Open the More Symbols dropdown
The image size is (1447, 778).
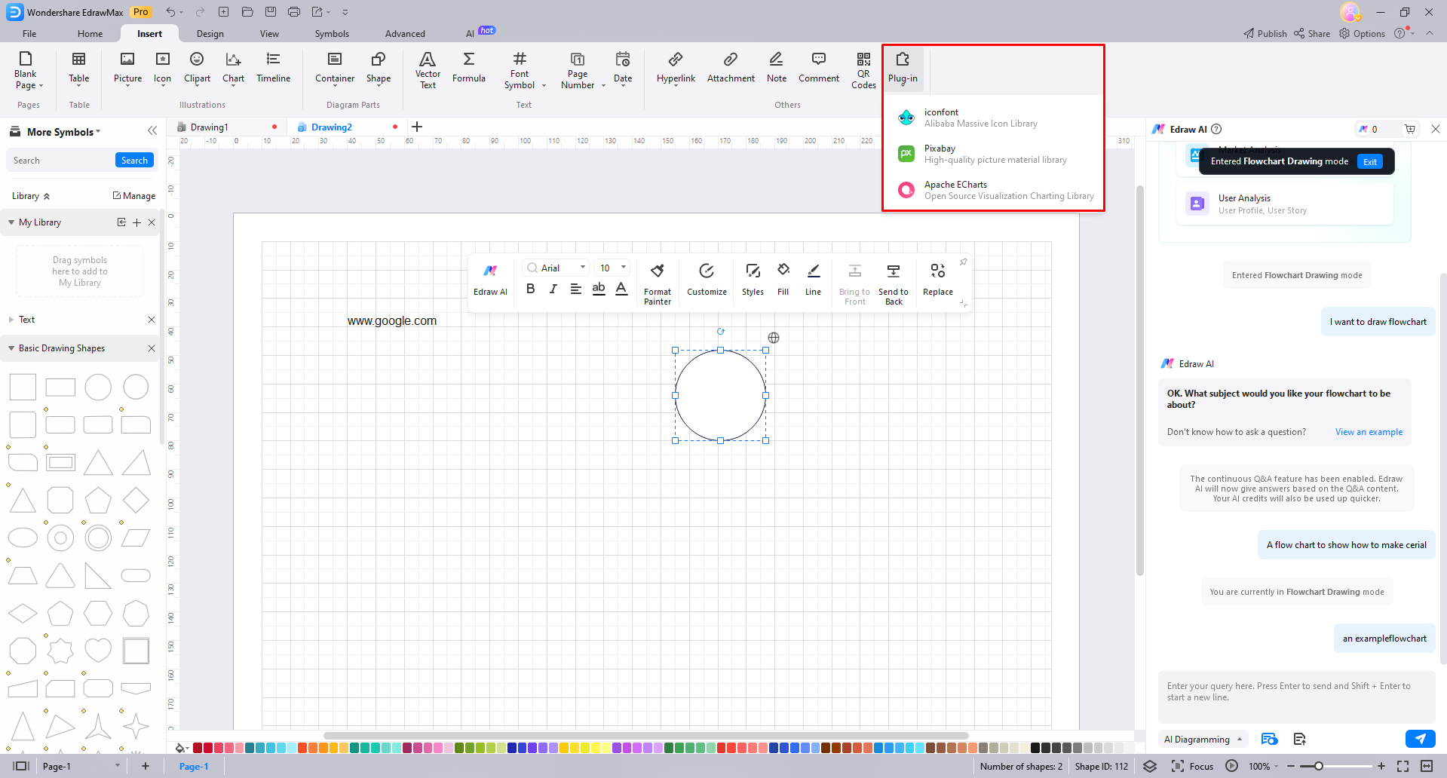[x=63, y=132]
